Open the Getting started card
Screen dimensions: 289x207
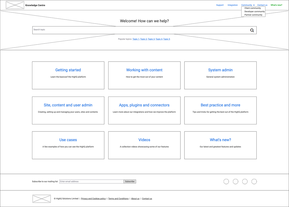tap(68, 75)
